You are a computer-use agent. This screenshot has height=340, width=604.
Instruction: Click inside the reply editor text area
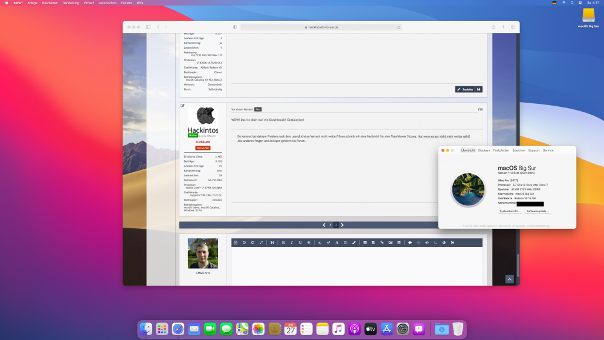[x=357, y=266]
